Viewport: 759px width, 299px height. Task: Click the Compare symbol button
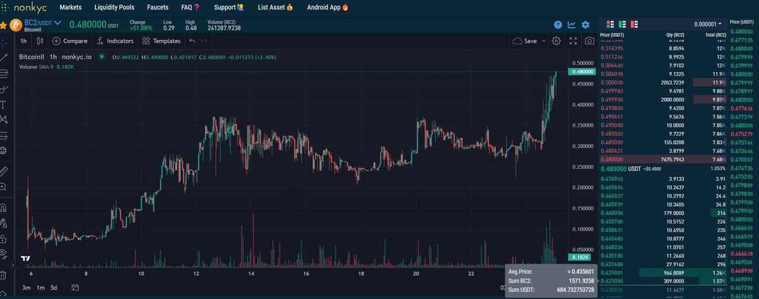(70, 41)
